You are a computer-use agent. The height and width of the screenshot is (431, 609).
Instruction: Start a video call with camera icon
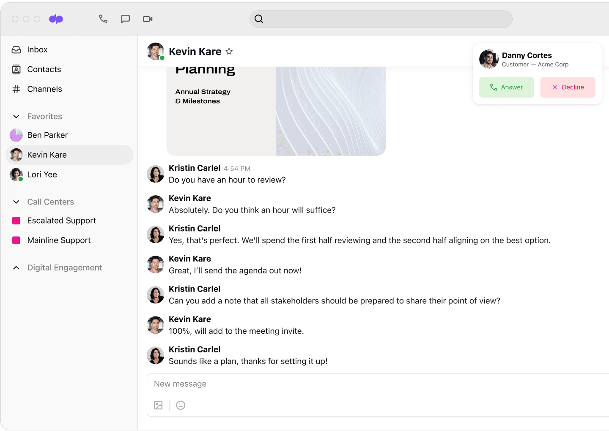click(148, 19)
